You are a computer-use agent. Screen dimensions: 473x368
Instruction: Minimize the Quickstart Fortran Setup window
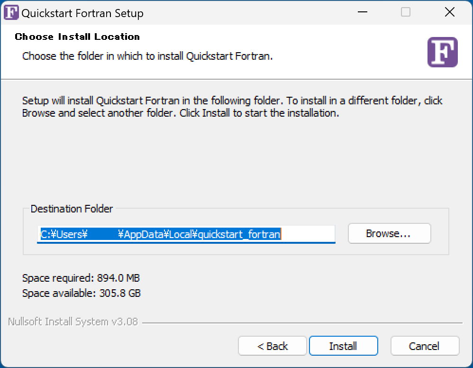[x=362, y=13]
